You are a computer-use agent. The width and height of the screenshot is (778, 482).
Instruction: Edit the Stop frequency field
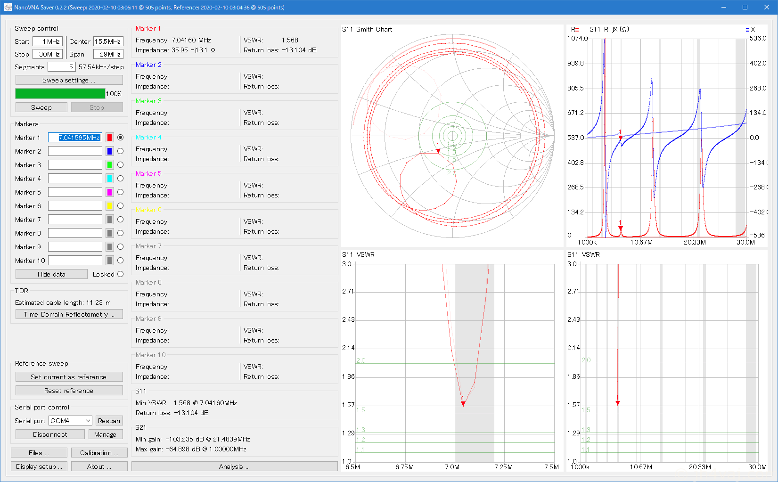(x=48, y=54)
